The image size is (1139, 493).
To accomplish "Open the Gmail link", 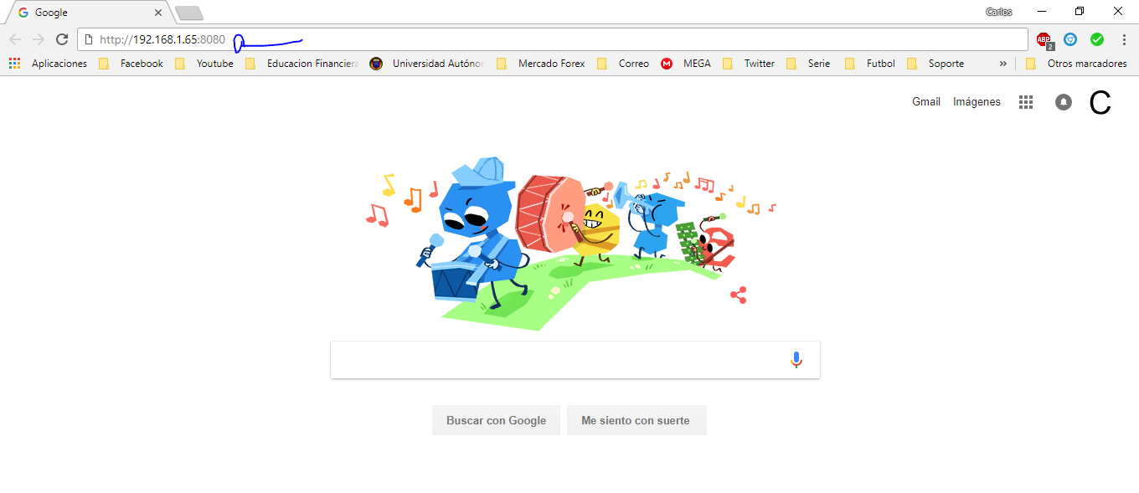I will [x=926, y=102].
